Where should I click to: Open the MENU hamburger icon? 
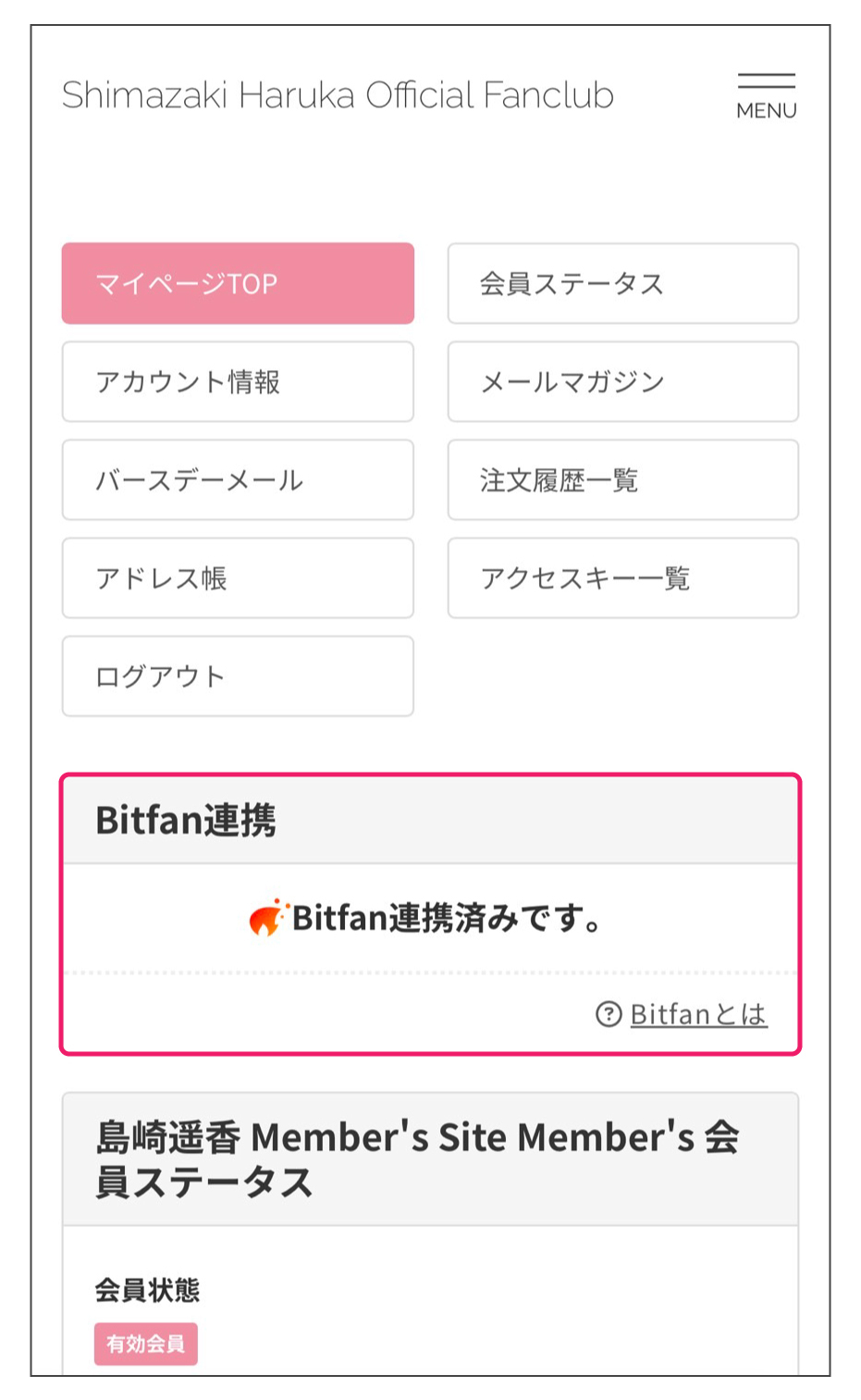(x=766, y=95)
